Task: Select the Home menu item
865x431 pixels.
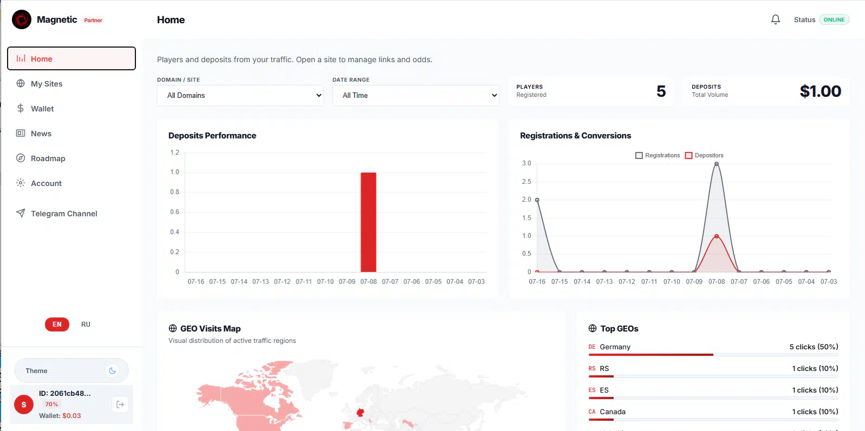Action: [71, 58]
